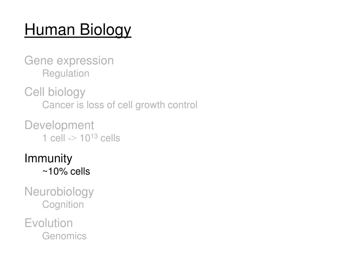The width and height of the screenshot is (356, 267).
Task: Click the superscript 13 exponent
Action: tap(94, 136)
